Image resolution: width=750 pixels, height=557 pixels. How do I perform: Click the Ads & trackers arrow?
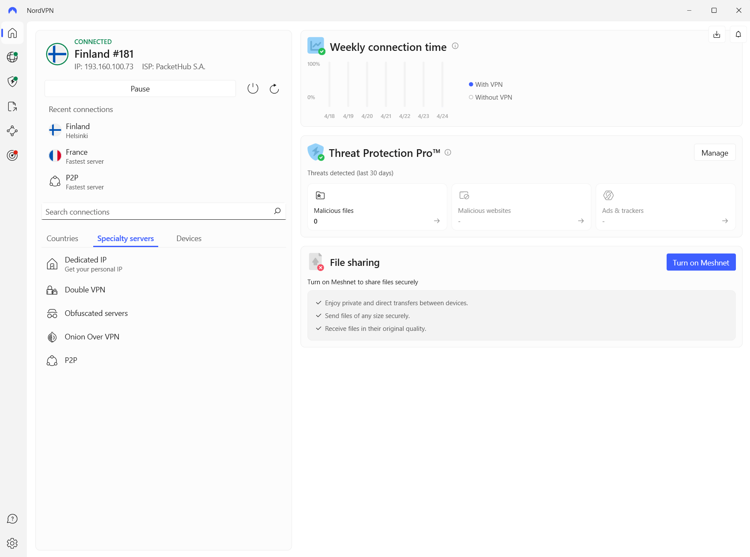(725, 221)
